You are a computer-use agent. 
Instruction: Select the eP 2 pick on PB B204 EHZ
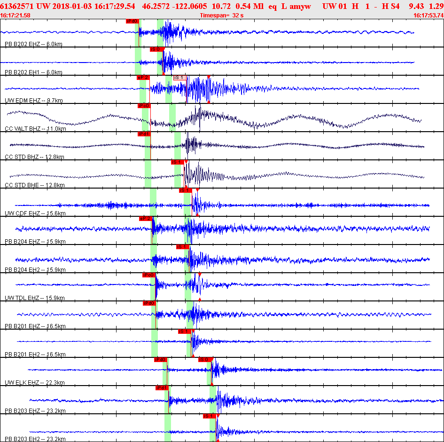point(146,219)
